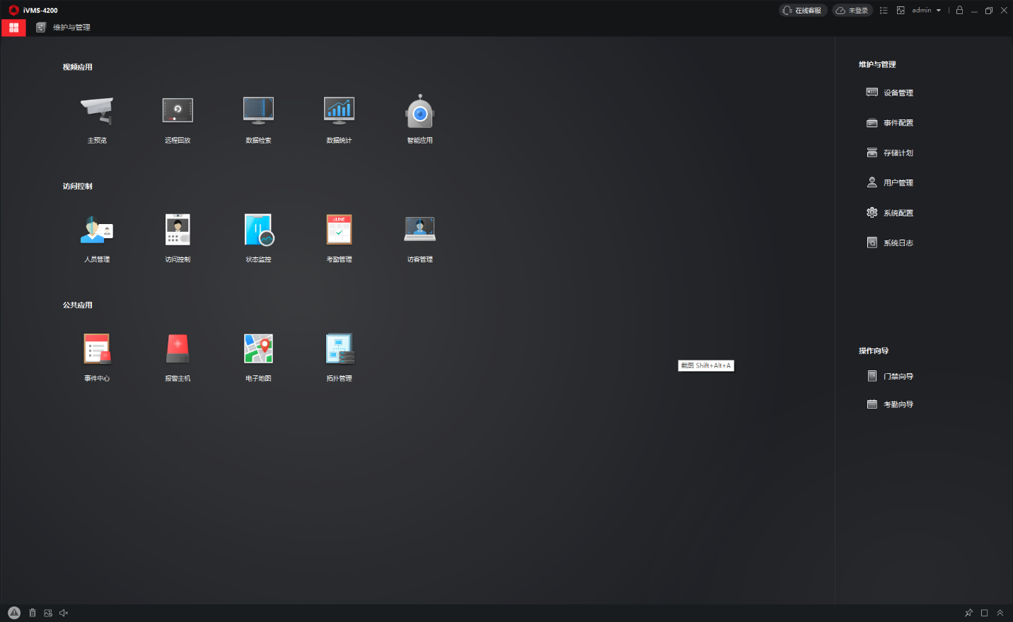Open 报警主机 alarm host module
The width and height of the screenshot is (1013, 622).
click(178, 349)
